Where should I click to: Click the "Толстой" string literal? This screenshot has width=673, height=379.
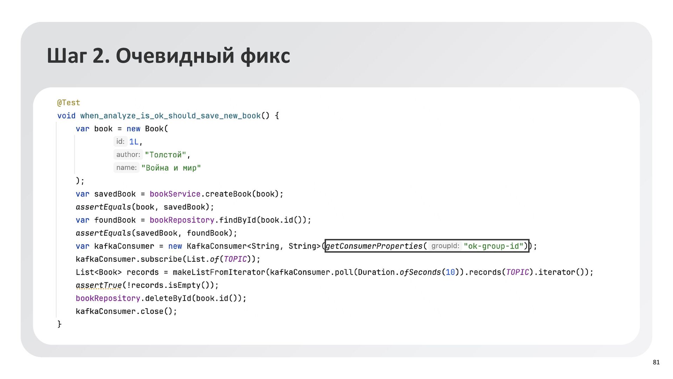[165, 155]
